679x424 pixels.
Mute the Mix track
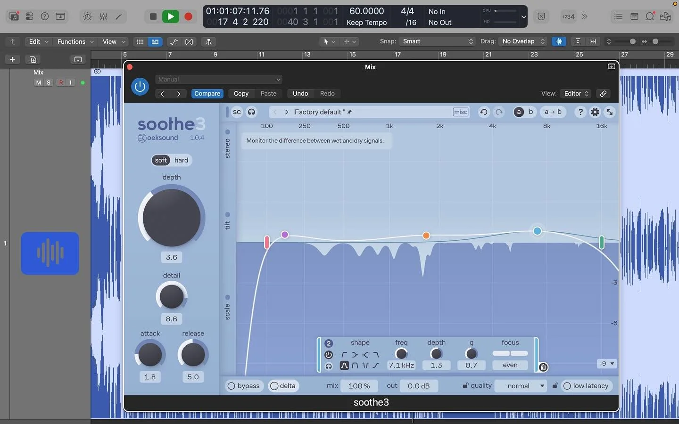39,82
